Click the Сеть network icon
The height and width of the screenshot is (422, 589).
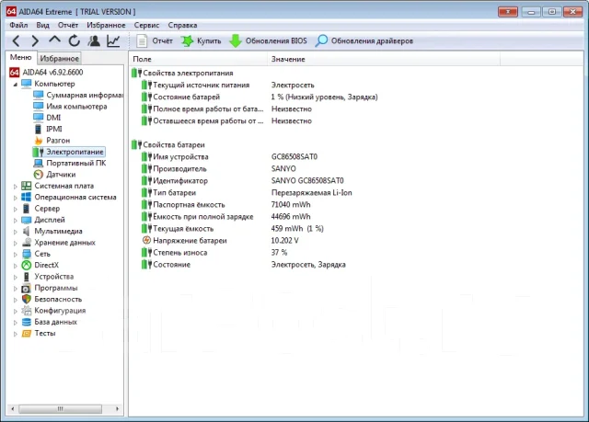tap(27, 254)
